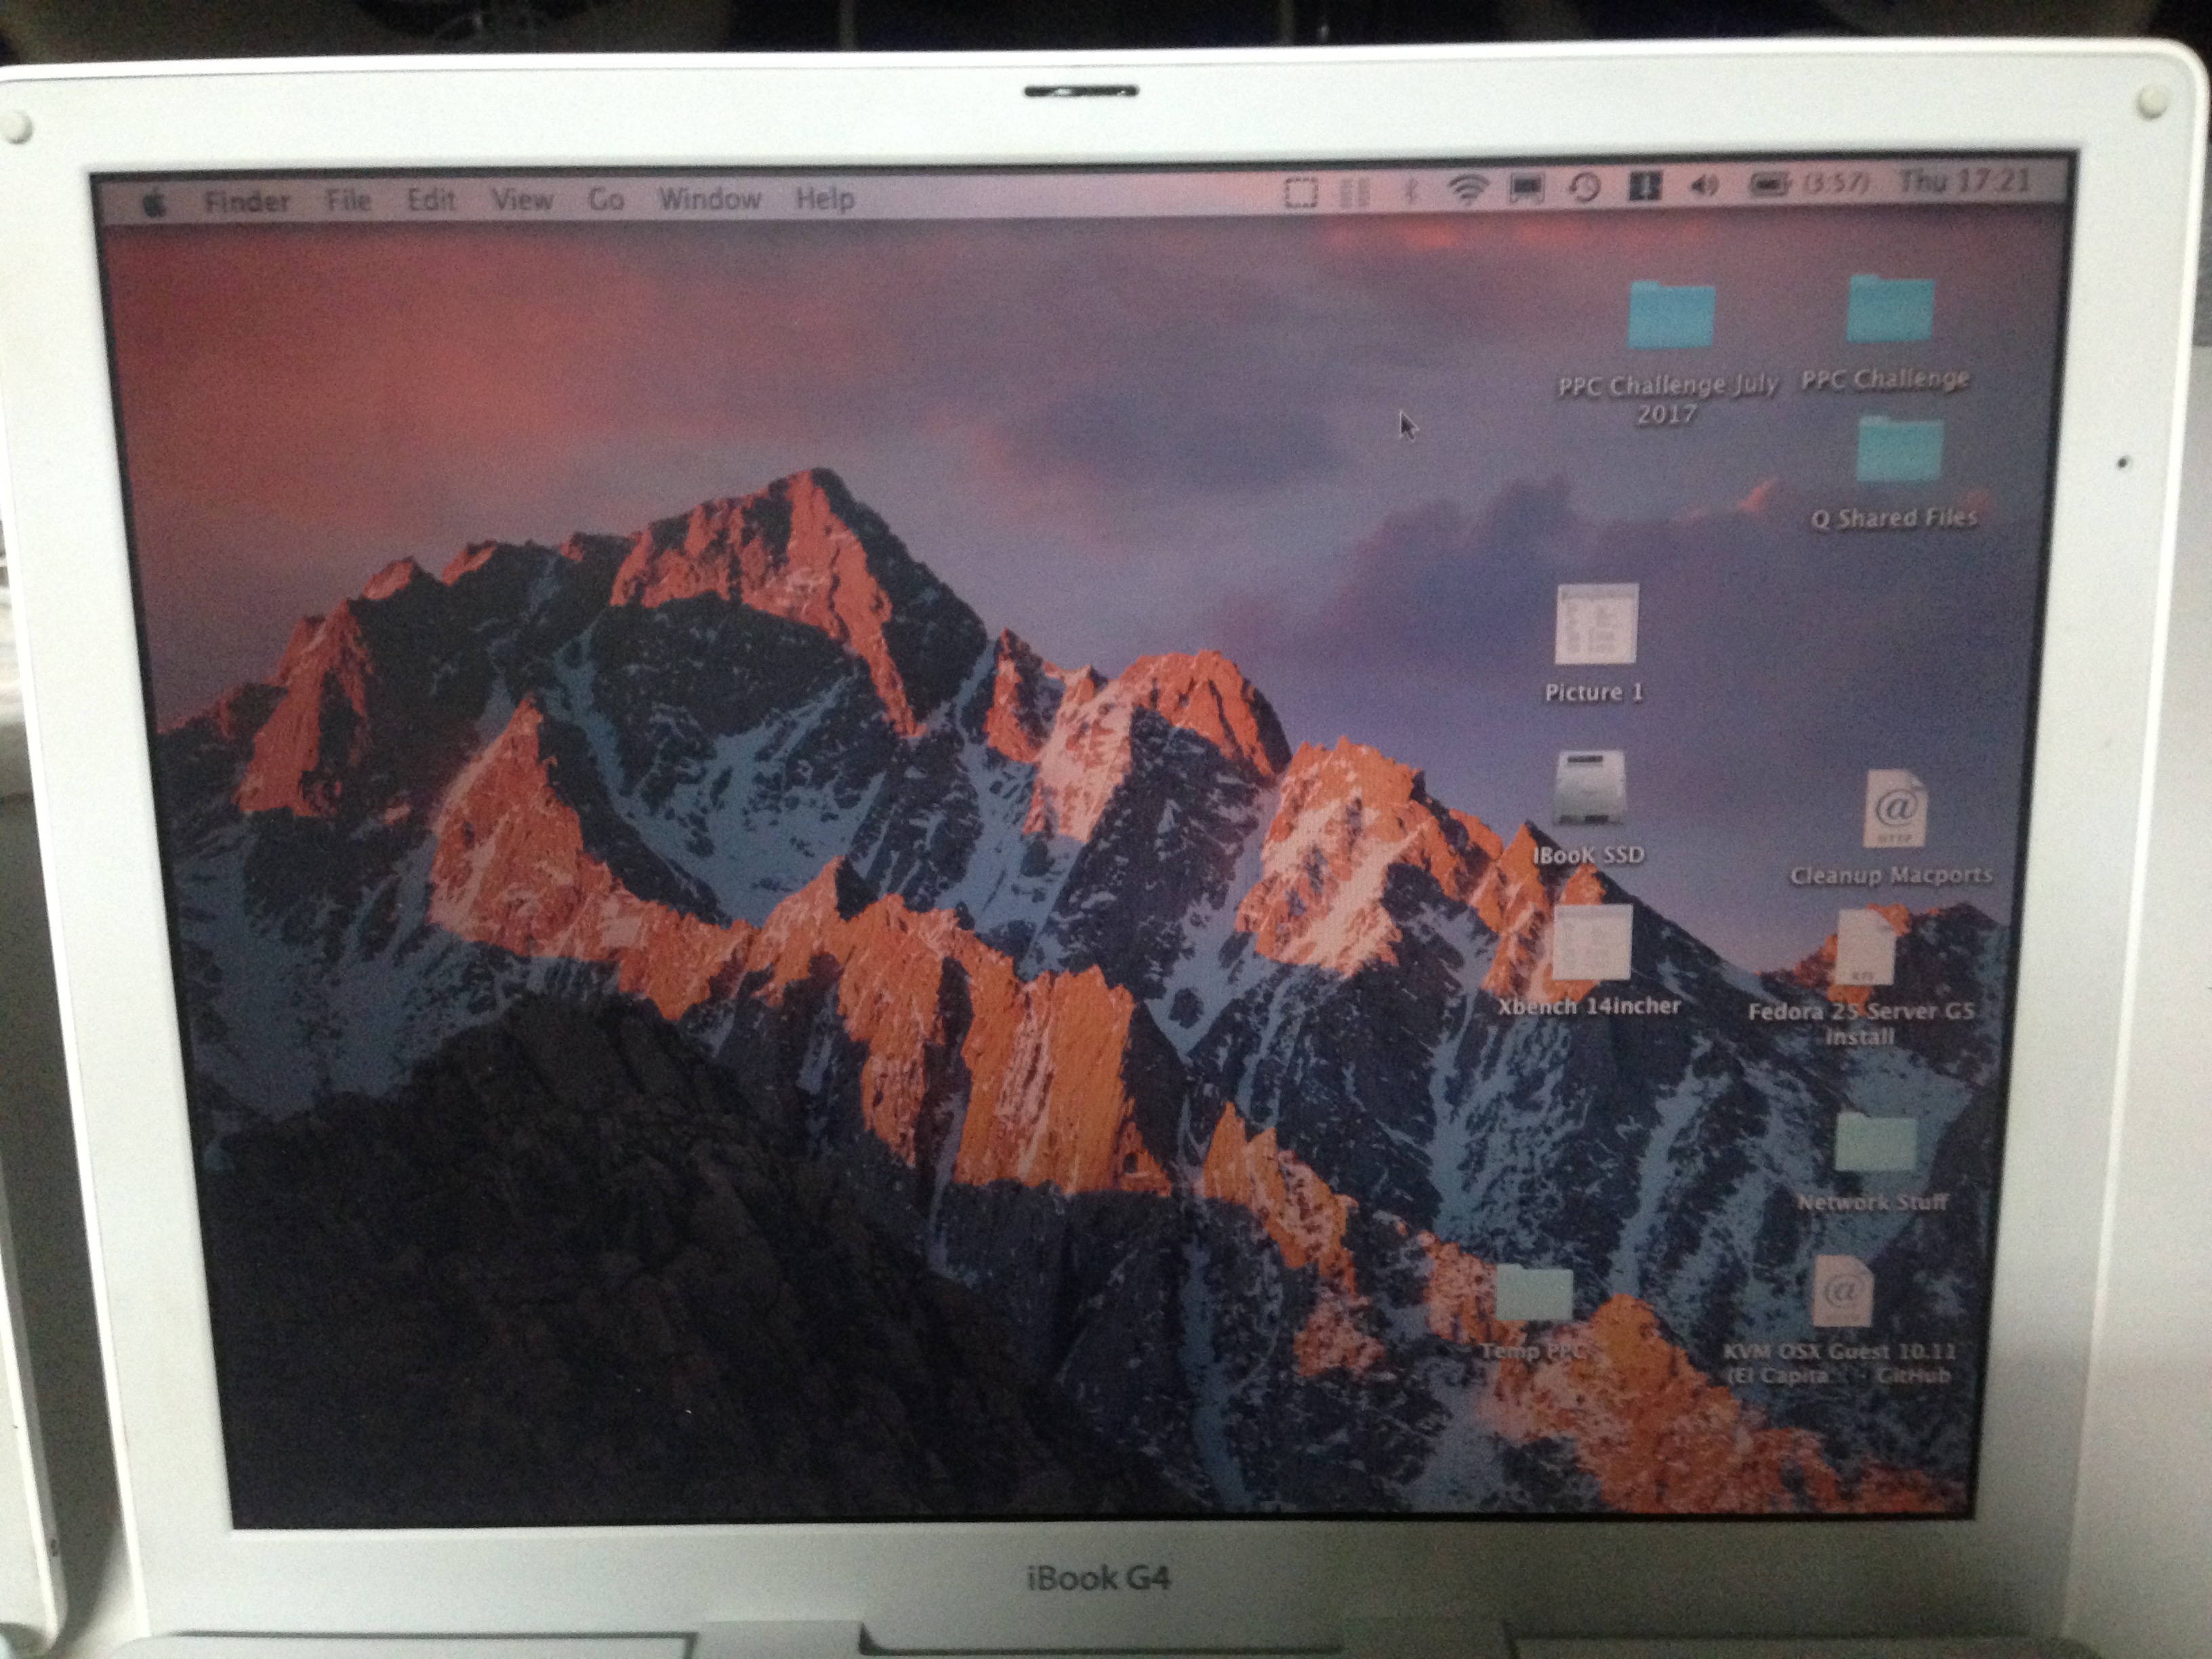Open the View menu

pyautogui.click(x=522, y=200)
